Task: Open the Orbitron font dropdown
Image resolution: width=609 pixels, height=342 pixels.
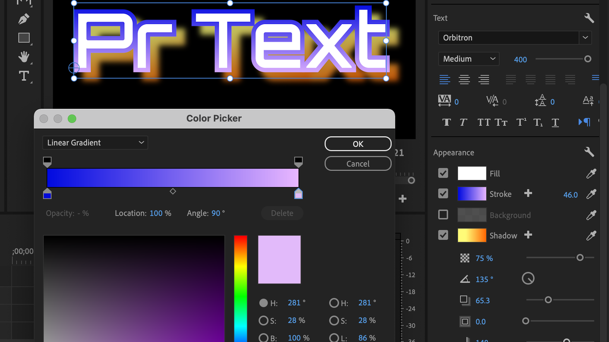Action: (514, 38)
